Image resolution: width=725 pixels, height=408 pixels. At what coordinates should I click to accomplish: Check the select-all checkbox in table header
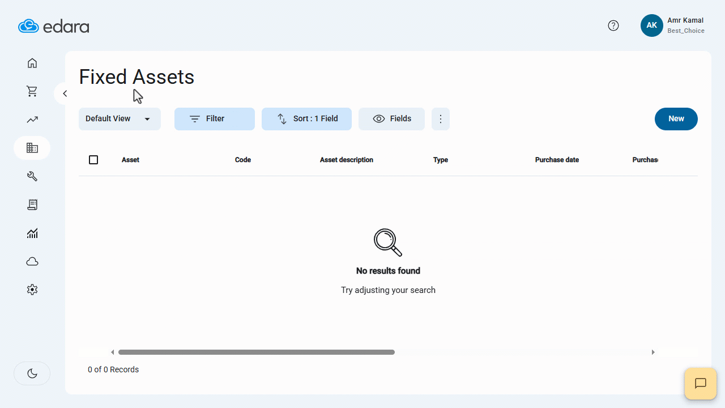93,160
